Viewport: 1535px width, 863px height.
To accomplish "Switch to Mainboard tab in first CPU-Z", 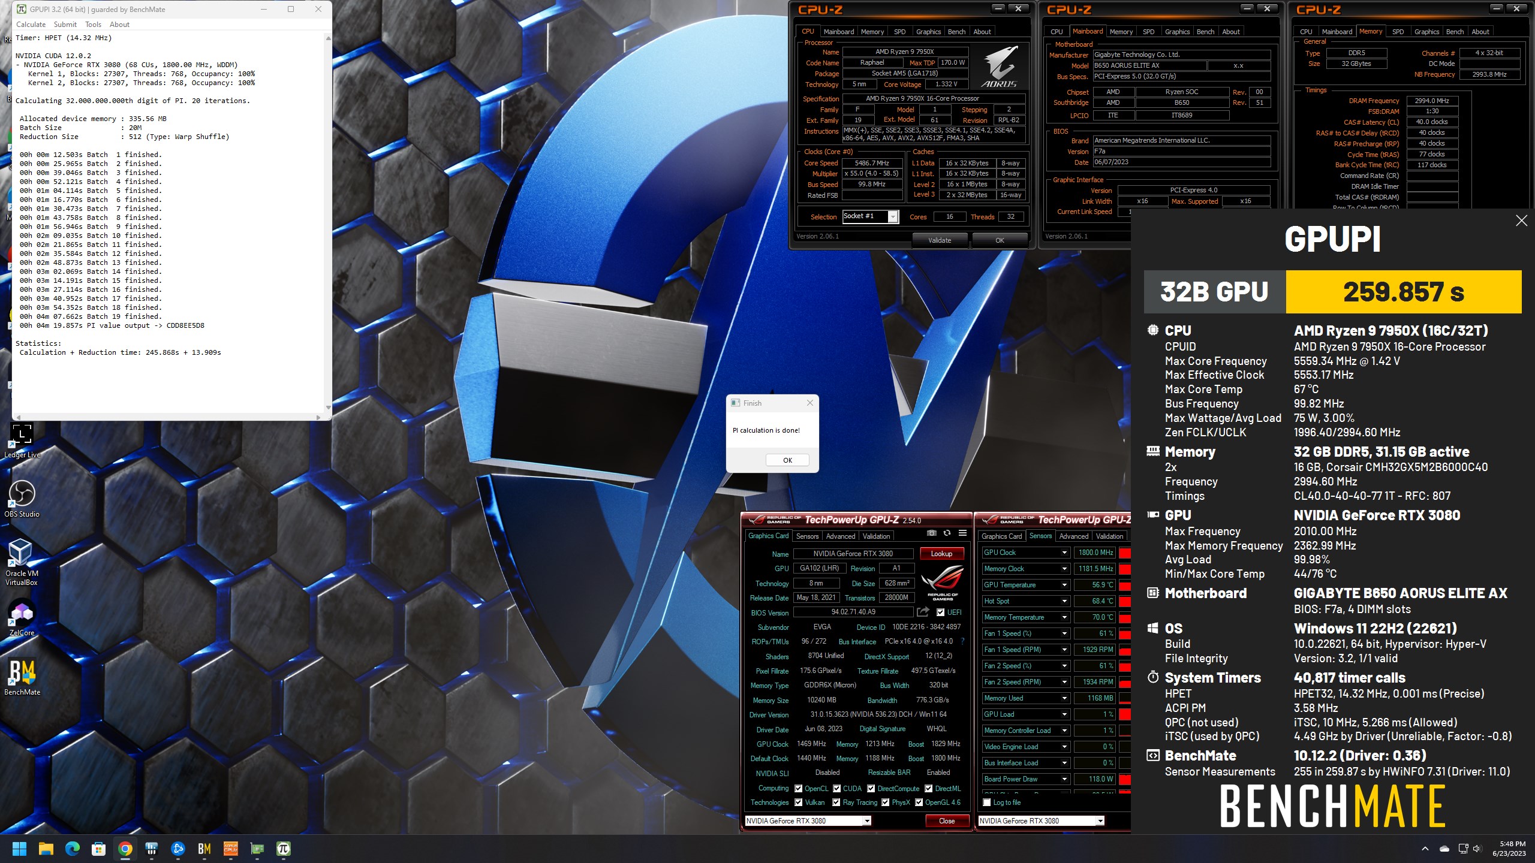I will click(x=838, y=32).
